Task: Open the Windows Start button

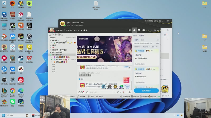Action: click(3, 115)
